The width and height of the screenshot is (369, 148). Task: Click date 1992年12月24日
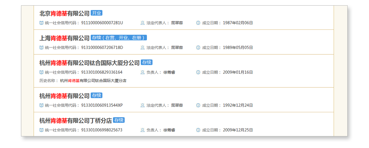click(238, 105)
